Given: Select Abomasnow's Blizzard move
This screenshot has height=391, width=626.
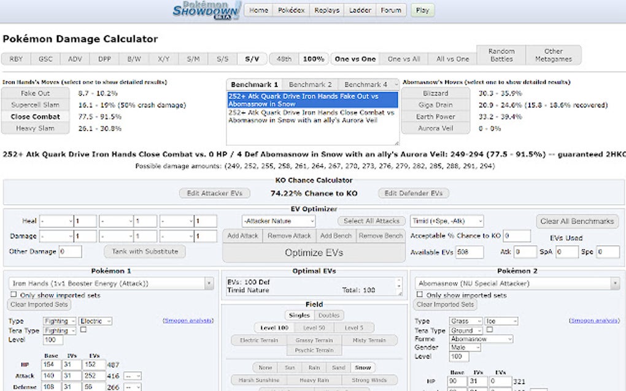Looking at the screenshot, I should 436,93.
